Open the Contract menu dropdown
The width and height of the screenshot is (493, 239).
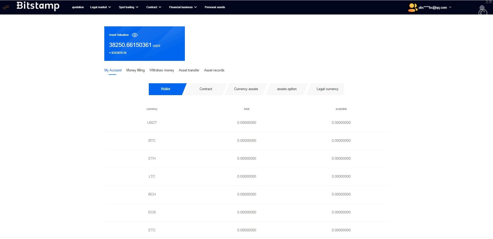[154, 7]
